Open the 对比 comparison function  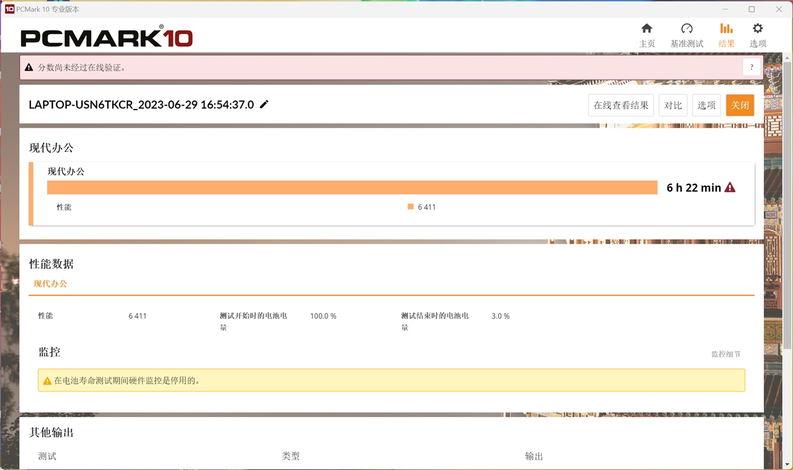pos(673,105)
